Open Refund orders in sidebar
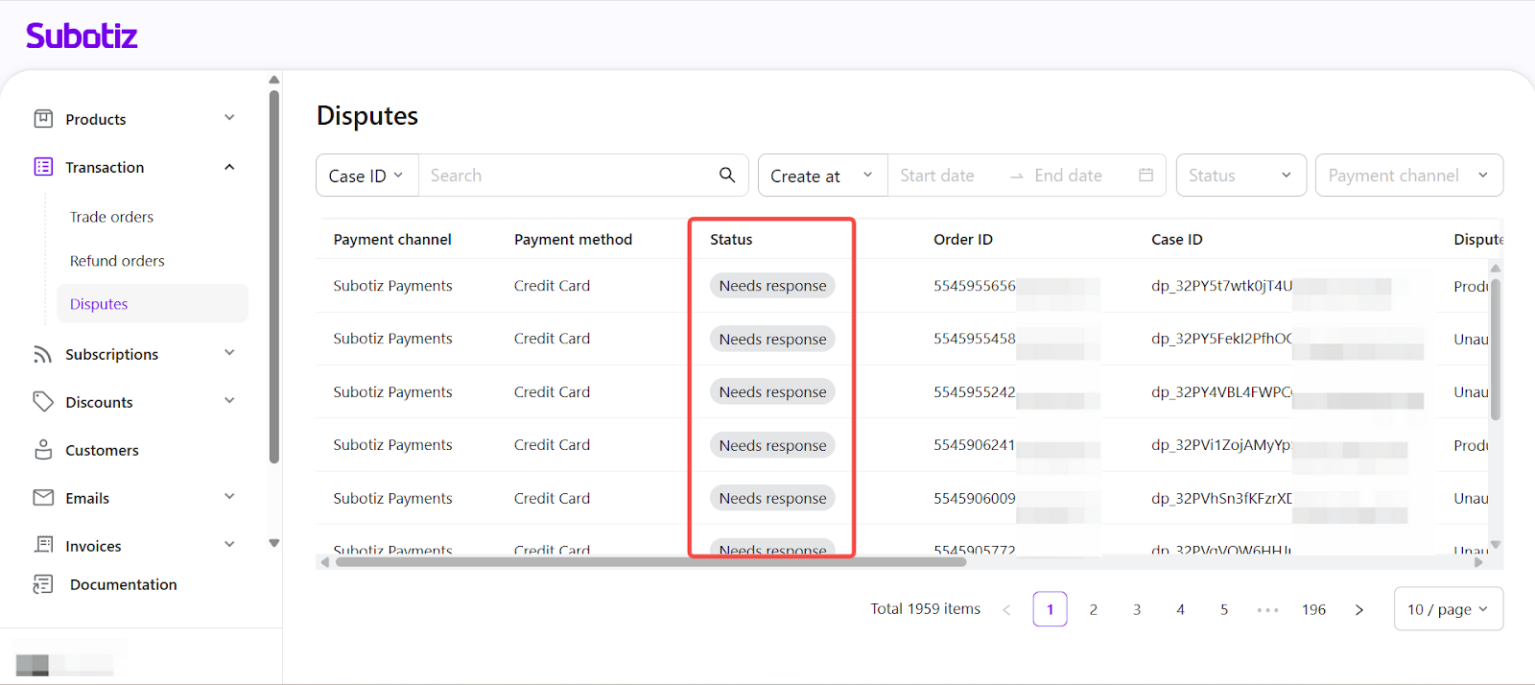The image size is (1535, 685). click(x=117, y=261)
